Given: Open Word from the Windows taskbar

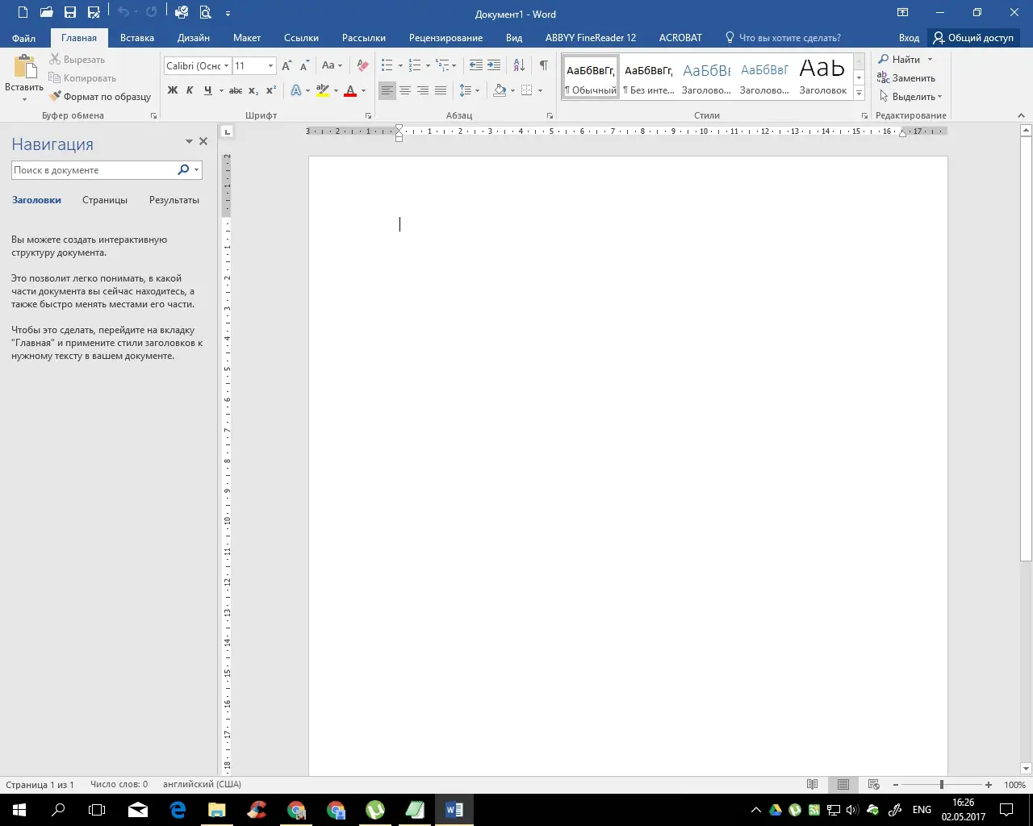Looking at the screenshot, I should 454,810.
